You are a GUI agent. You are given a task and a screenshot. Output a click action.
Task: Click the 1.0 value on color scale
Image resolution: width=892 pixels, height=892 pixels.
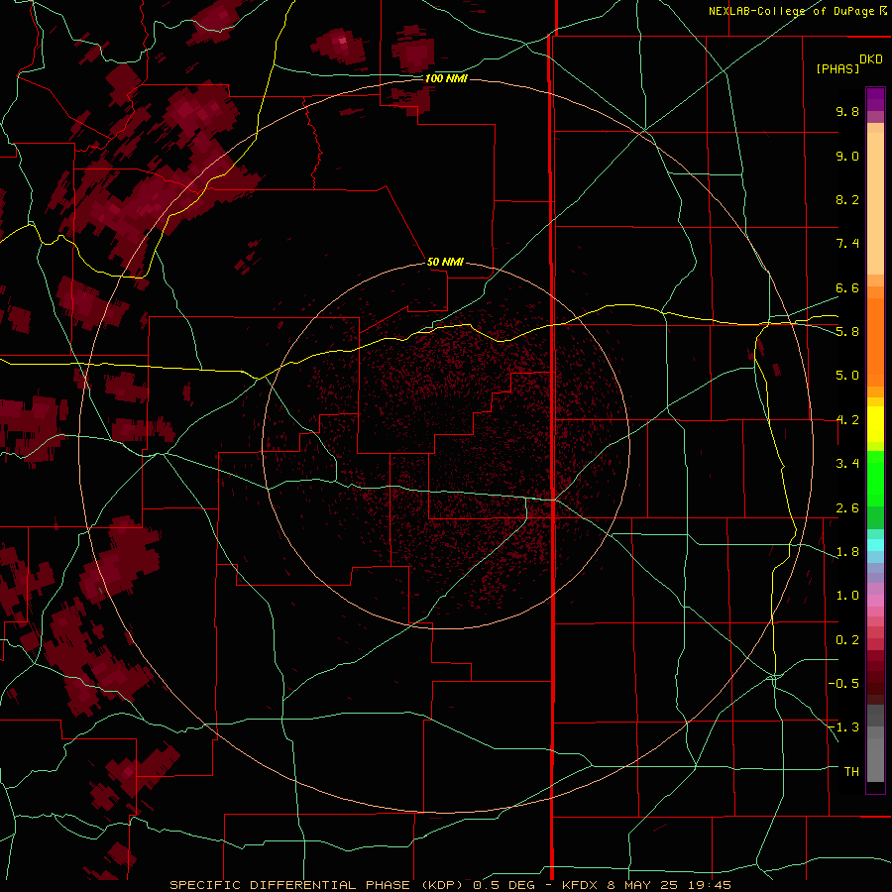pos(847,596)
